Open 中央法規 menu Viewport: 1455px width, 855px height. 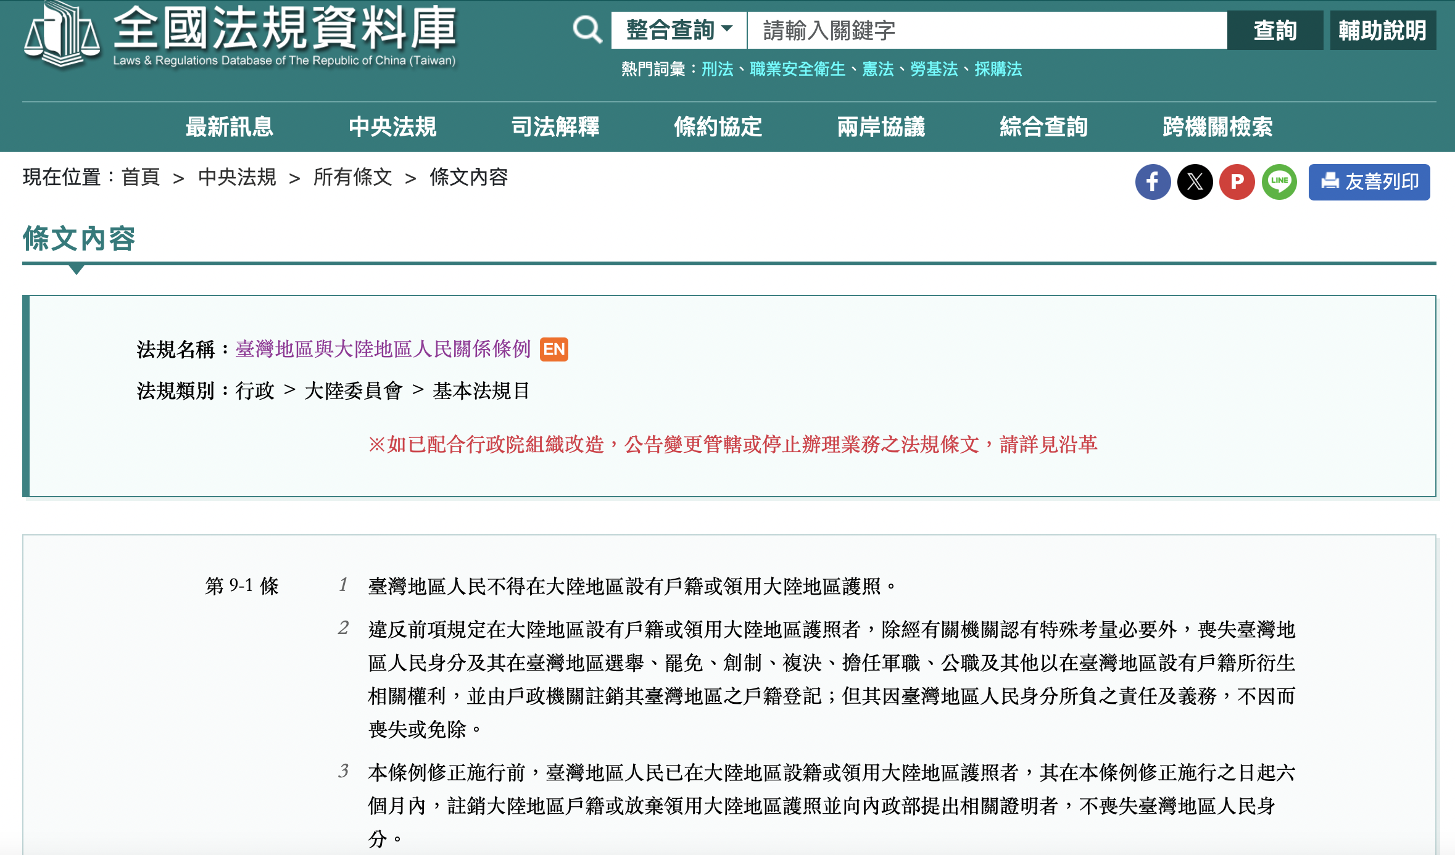(392, 126)
